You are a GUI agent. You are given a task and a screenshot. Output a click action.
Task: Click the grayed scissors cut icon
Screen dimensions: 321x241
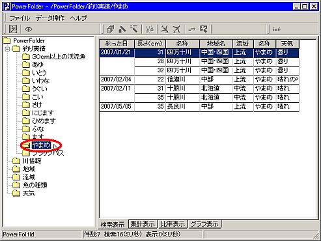(150, 29)
